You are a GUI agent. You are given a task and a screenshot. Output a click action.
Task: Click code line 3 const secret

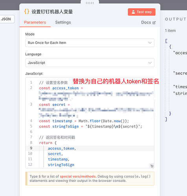55,105
